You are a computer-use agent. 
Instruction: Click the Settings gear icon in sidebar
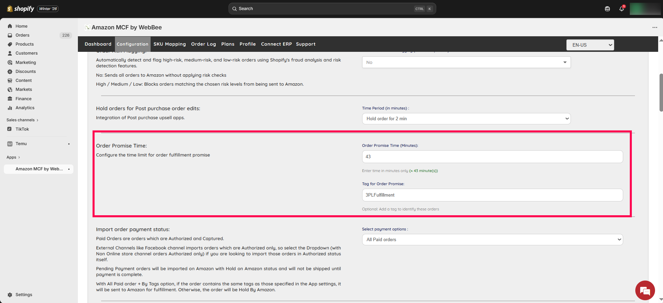tap(10, 295)
